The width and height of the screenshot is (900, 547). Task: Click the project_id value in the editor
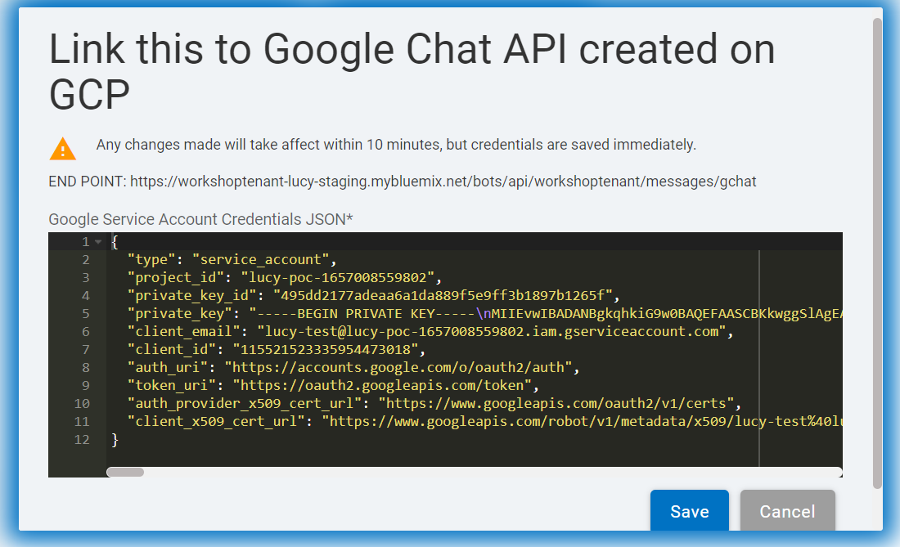click(x=342, y=277)
